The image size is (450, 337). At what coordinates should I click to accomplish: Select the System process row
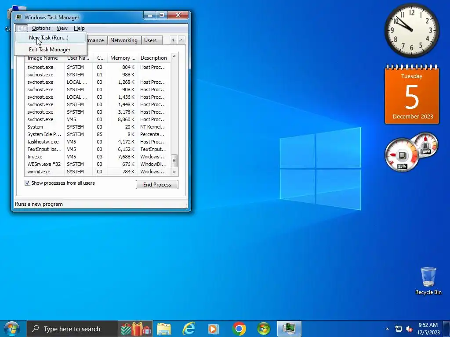[97, 127]
